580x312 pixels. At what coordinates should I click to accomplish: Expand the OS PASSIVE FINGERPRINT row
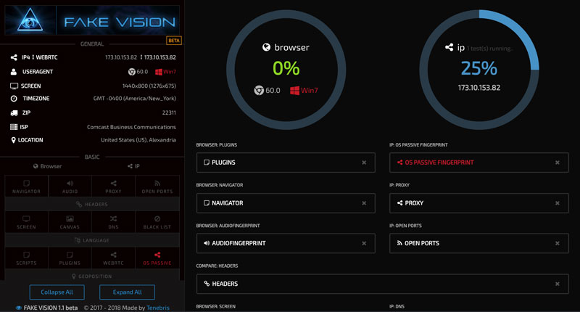click(x=479, y=163)
